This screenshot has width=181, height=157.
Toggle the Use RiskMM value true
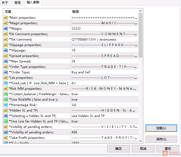tap(104, 100)
